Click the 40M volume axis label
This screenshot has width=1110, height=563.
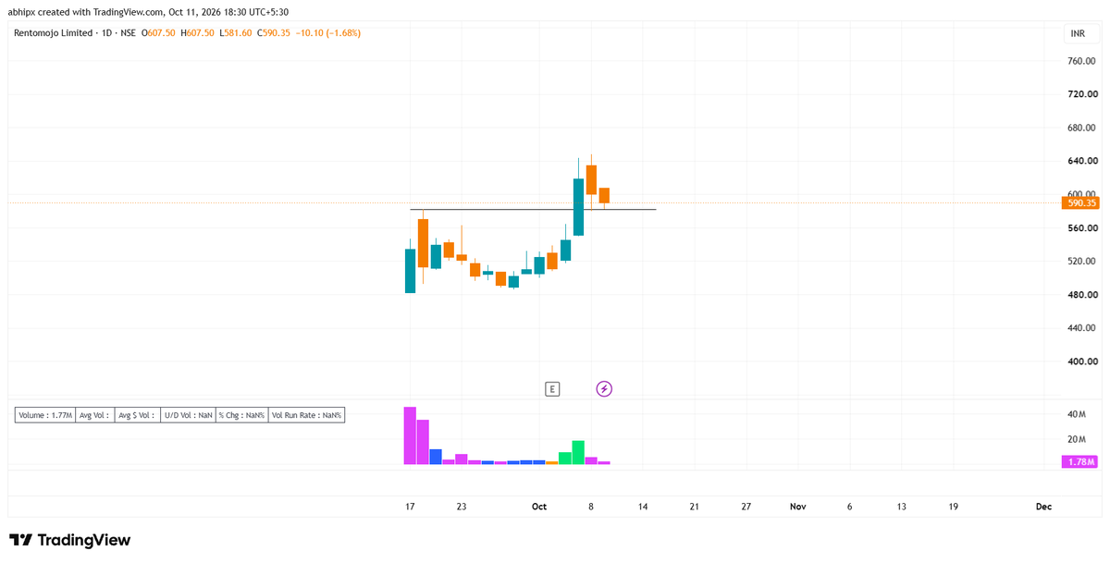pos(1076,414)
